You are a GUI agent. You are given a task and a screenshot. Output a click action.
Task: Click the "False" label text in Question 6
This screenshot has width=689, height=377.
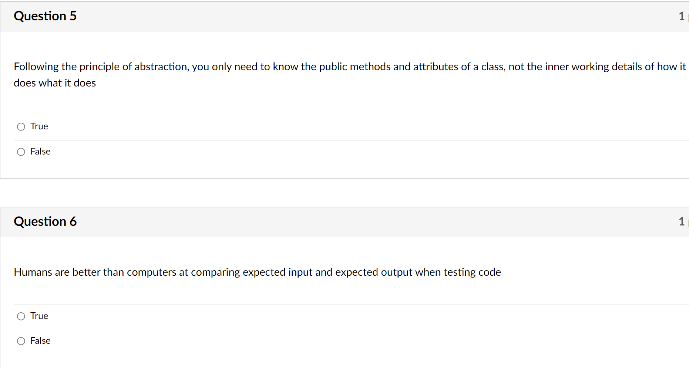[x=40, y=341]
